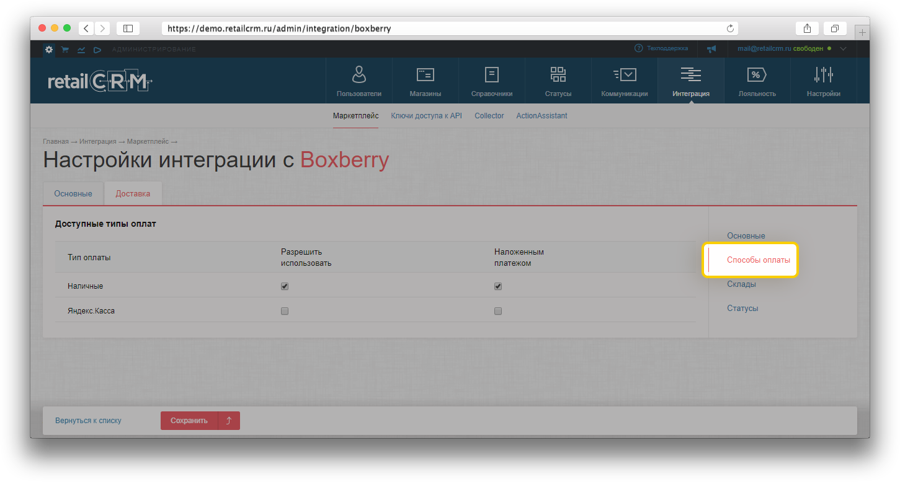Click the retailCRM logo
Viewport: 900px width, 482px height.
[x=100, y=81]
